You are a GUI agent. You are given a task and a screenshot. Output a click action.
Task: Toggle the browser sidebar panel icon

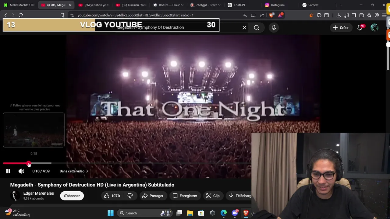354,15
